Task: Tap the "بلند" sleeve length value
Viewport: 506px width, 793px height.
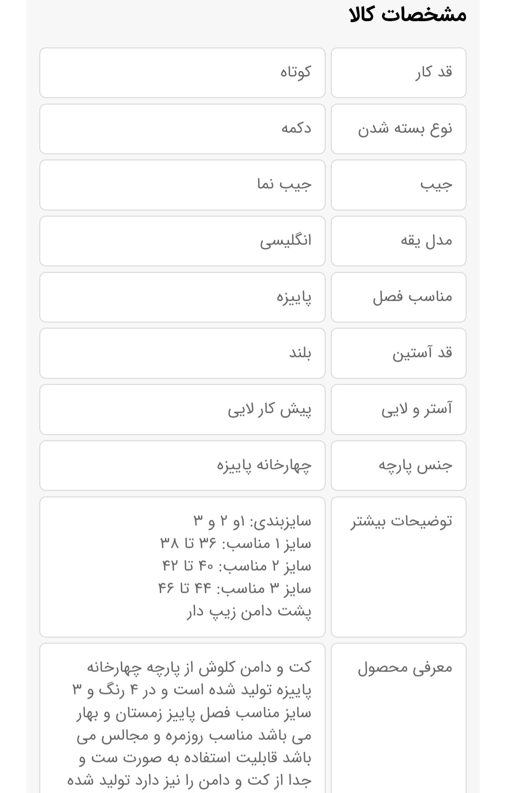Action: [300, 353]
